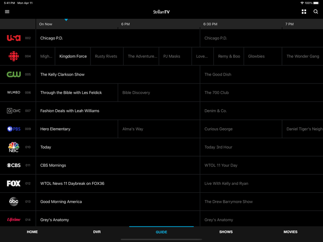Screen dimensions: 323x242
Task: Click the 6 PM time header
Action: tap(126, 24)
